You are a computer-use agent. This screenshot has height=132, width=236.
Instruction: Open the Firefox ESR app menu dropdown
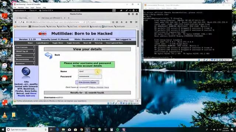pos(46,10)
